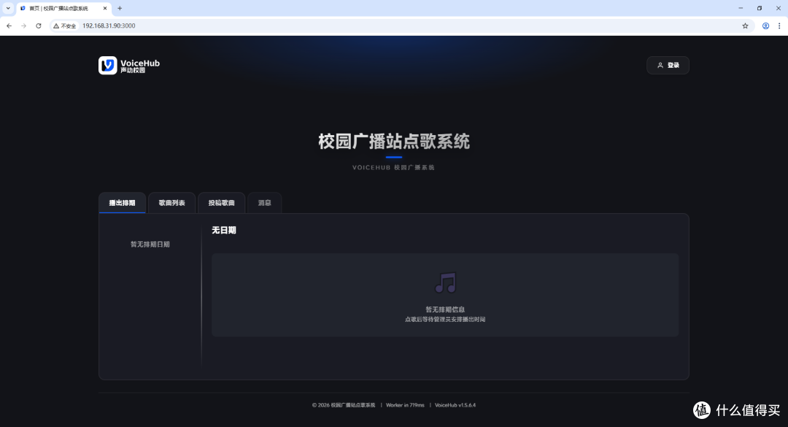Bookmark this page with the star icon

[745, 26]
